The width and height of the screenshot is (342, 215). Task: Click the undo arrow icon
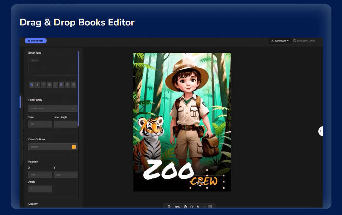tap(198, 207)
